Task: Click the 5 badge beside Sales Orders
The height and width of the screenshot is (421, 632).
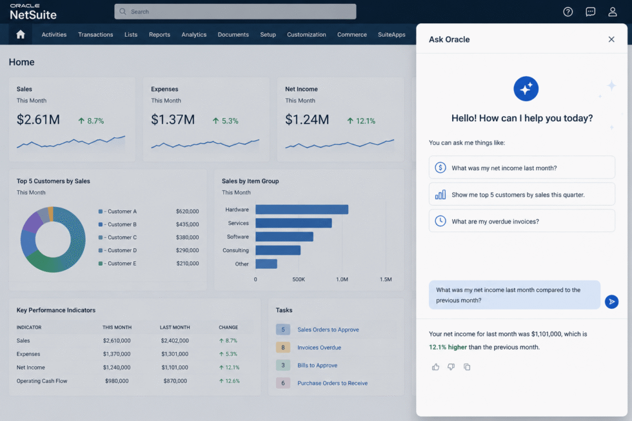Action: point(283,329)
